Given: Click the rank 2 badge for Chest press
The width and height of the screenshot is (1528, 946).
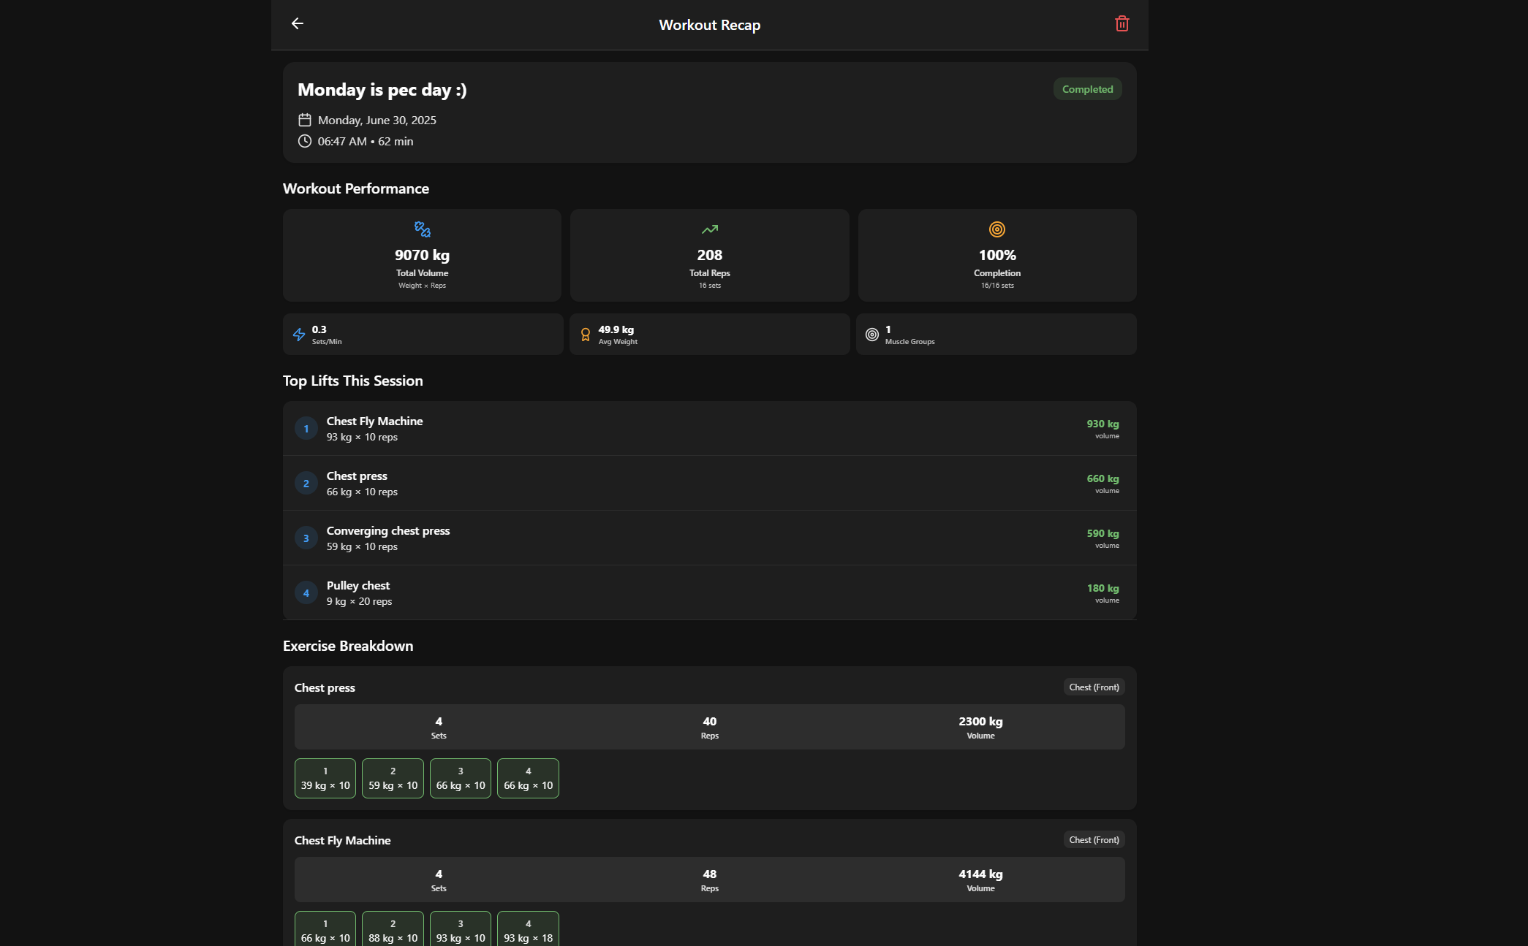Looking at the screenshot, I should point(306,484).
